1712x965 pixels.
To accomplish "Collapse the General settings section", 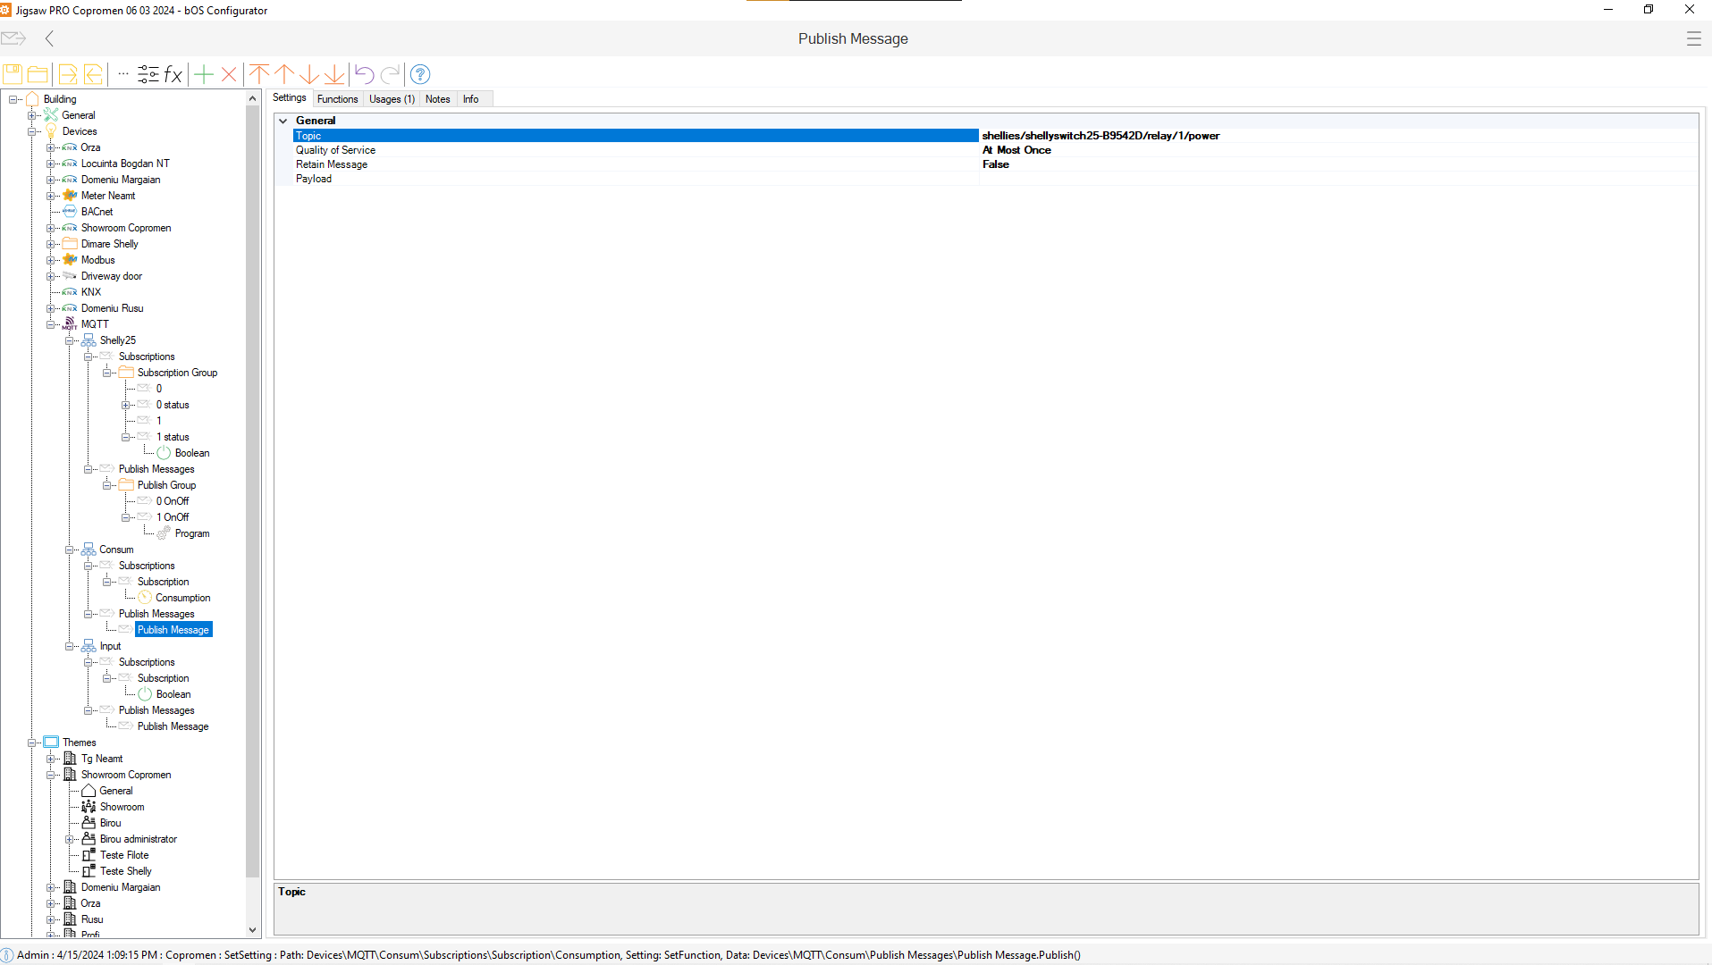I will 283,121.
